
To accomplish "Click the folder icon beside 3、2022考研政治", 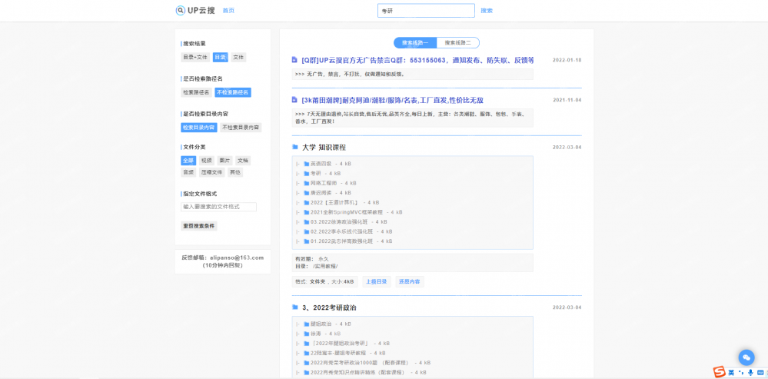I will tap(295, 308).
